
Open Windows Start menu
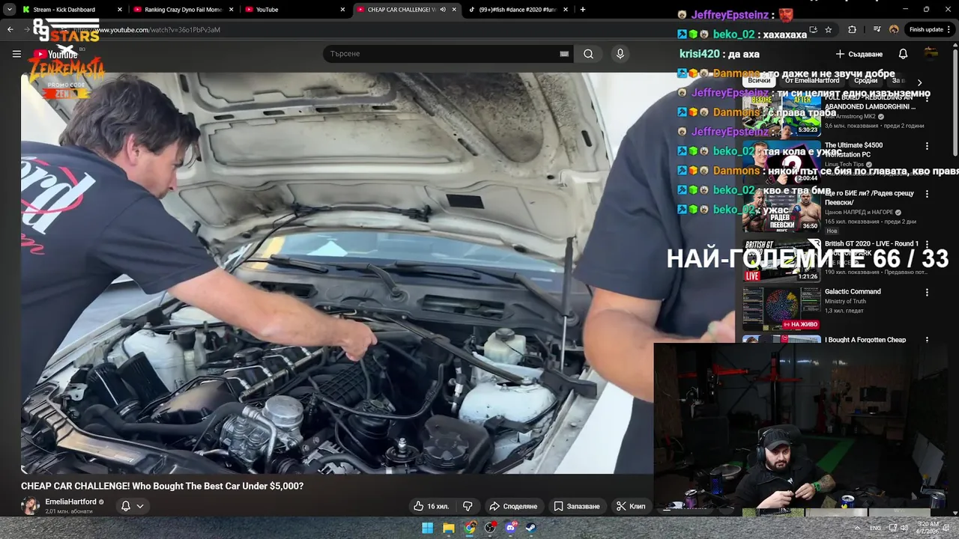(x=427, y=528)
